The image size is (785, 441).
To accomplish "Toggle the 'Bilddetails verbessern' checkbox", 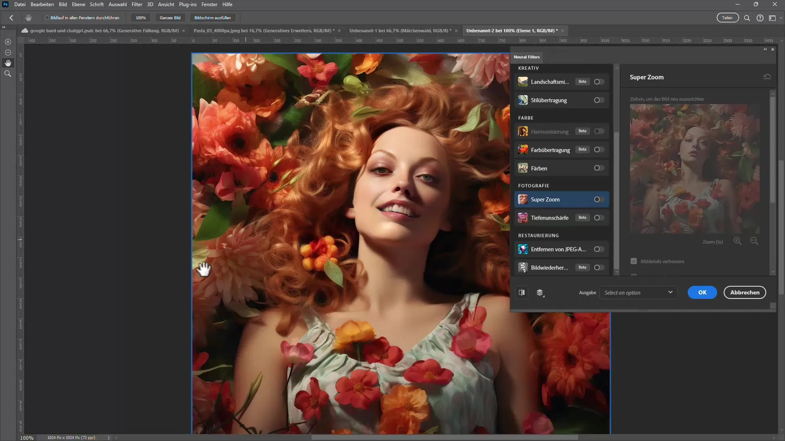I will coord(634,261).
